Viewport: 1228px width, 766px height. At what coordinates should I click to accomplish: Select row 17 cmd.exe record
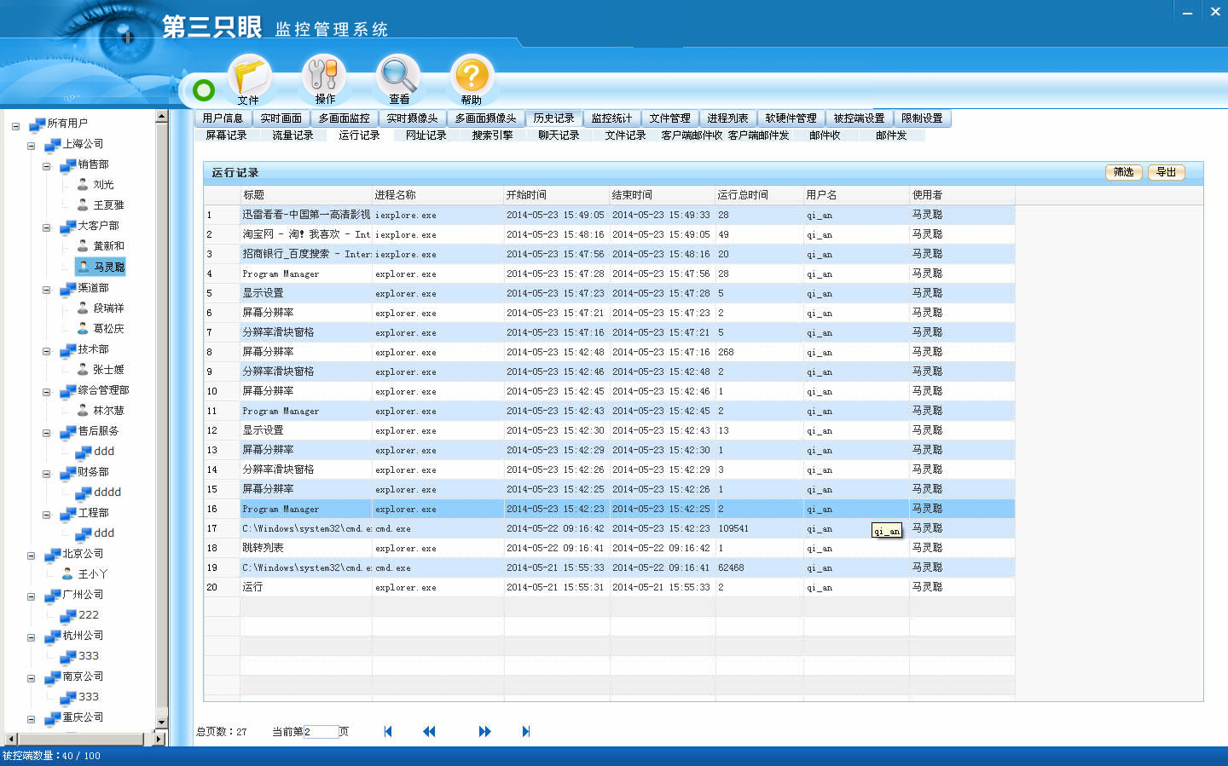[x=610, y=528]
